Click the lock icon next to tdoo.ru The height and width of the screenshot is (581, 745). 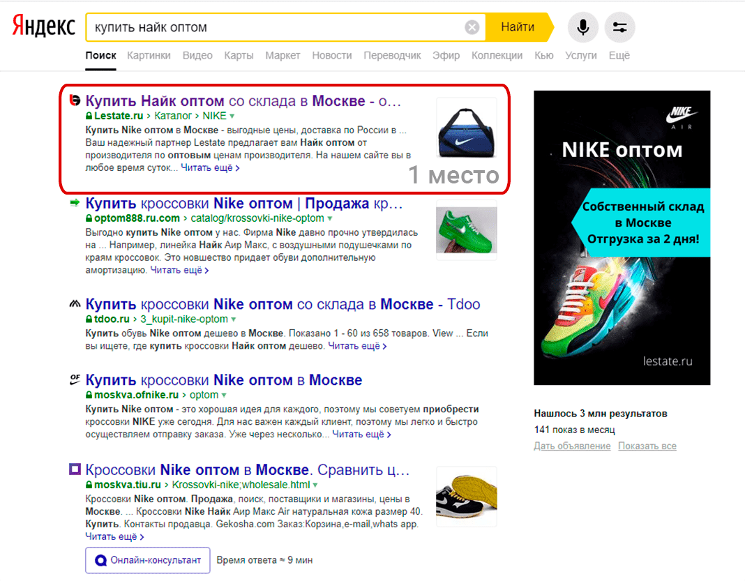point(89,319)
